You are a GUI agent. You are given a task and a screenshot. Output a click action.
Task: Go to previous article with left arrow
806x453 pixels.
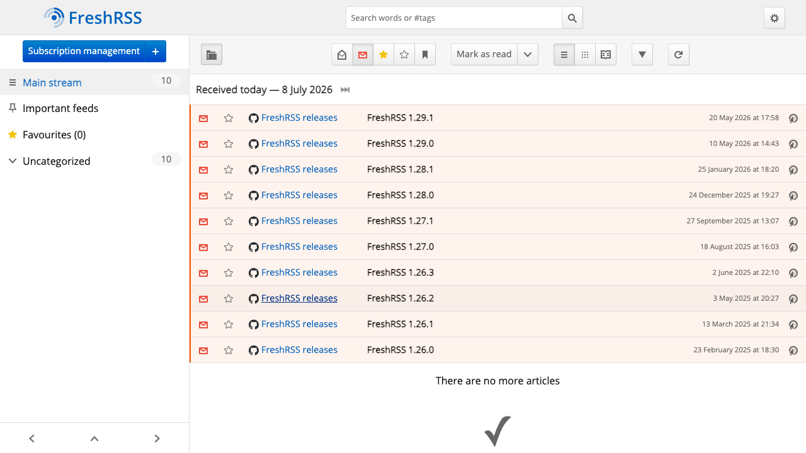click(x=31, y=439)
